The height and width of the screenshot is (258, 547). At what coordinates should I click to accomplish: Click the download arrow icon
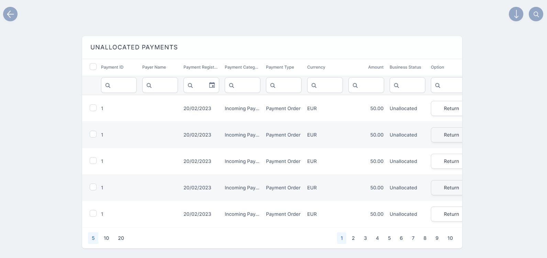(516, 14)
